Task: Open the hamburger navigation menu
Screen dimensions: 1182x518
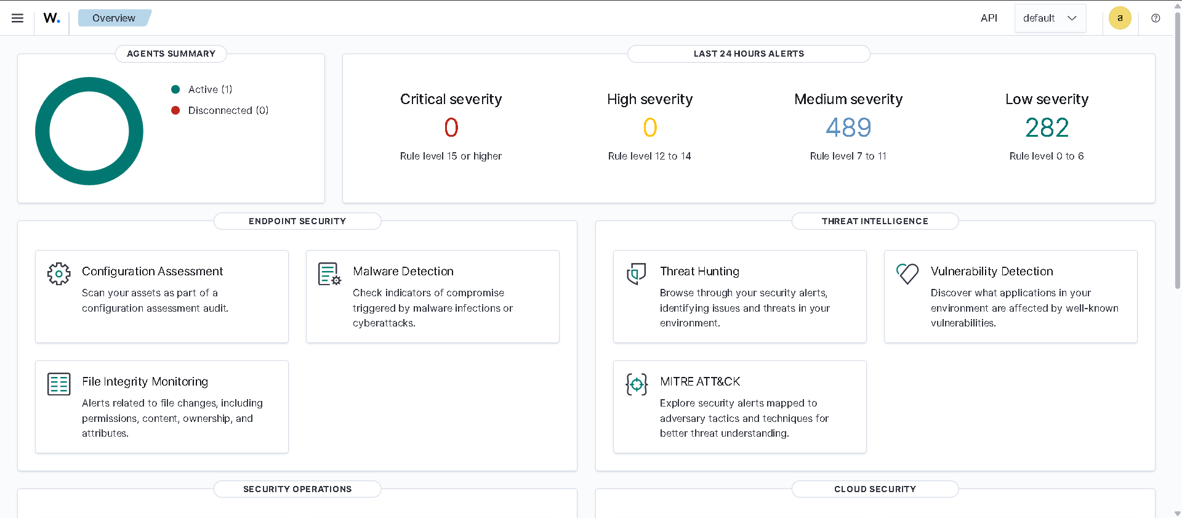Action: click(x=17, y=18)
